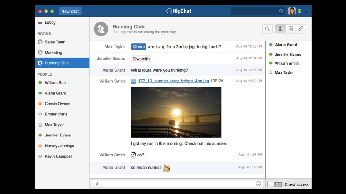
Task: Click the Running Club room avatar
Action: 101,29
